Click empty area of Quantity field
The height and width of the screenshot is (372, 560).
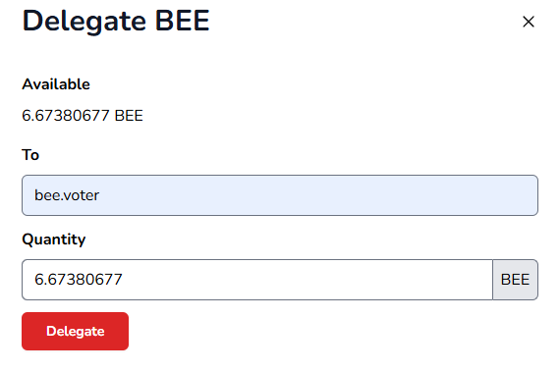[x=308, y=280]
